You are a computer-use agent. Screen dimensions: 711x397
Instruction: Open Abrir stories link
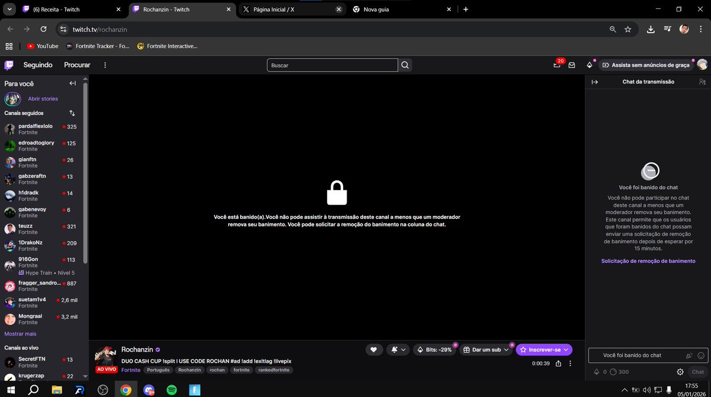tap(43, 99)
